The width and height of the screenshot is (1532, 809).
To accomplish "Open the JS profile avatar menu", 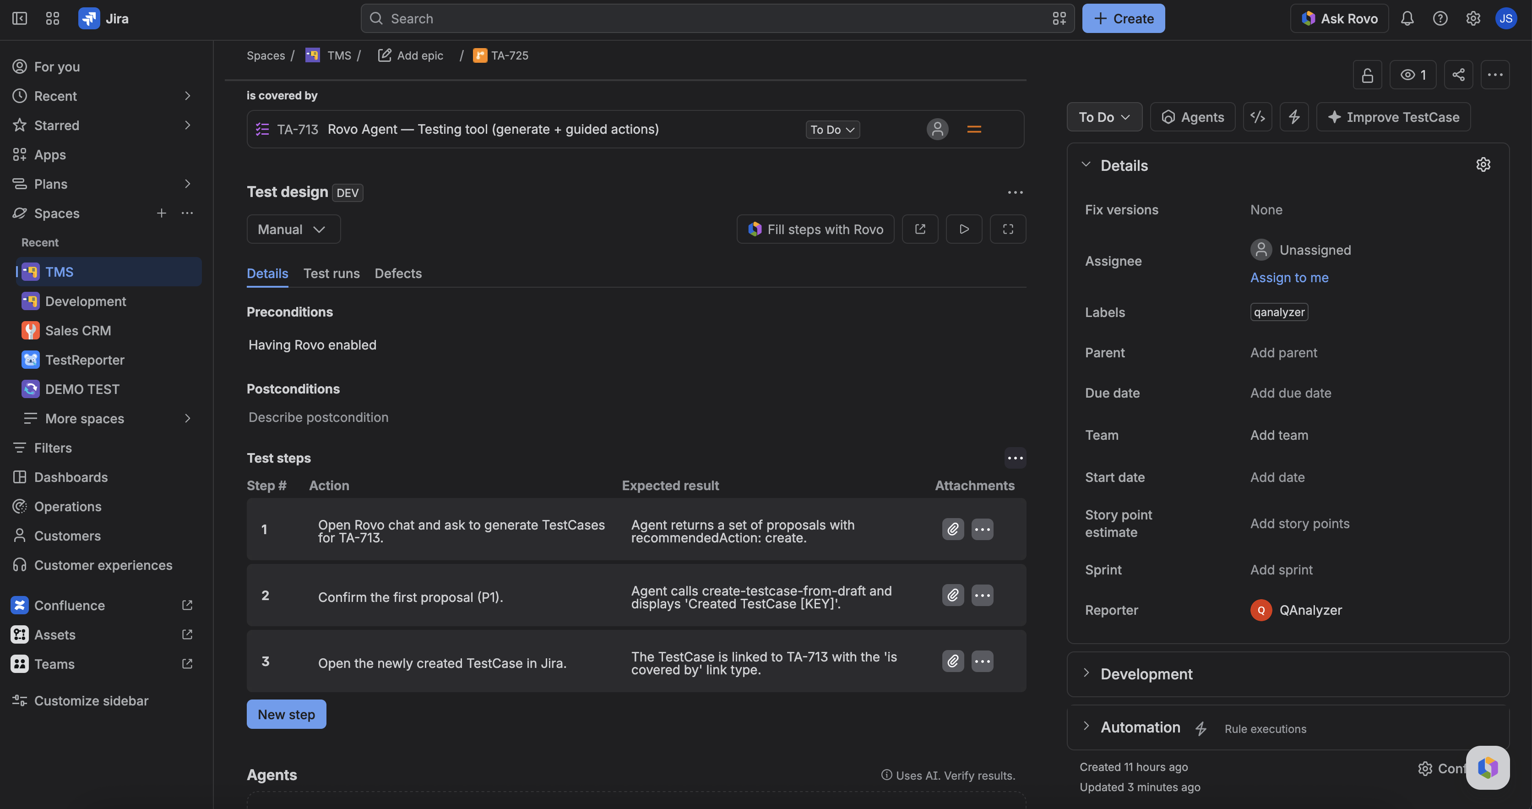I will click(1505, 18).
